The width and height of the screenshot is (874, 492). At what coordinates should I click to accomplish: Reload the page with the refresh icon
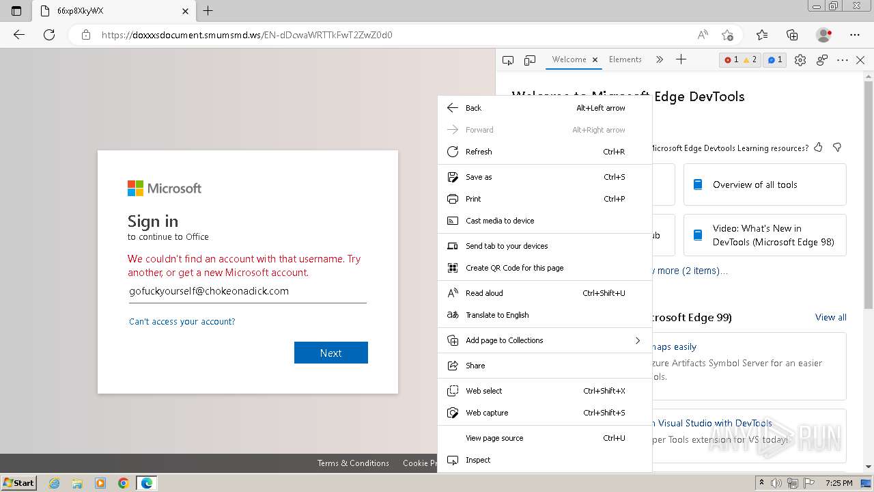coord(49,35)
